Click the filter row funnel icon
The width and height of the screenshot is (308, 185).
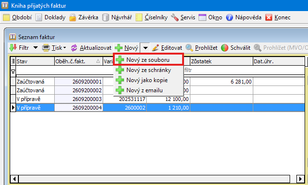13,71
